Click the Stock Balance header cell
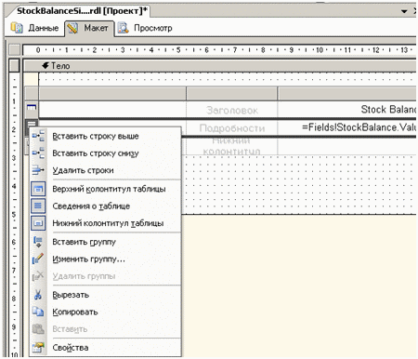The width and height of the screenshot is (418, 359). coord(346,110)
